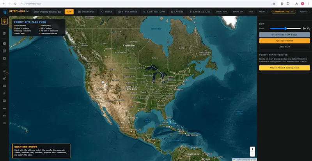Viewport: 312px width, 161px height.
Task: Bookmark this page with the star icon
Action: [x=274, y=4]
